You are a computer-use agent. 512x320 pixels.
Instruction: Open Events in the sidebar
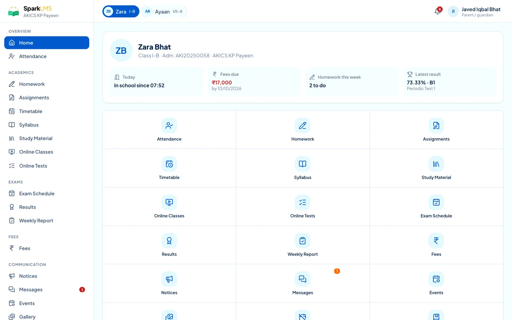47,303
